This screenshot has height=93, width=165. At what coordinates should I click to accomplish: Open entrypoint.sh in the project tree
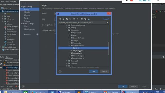pos(11,34)
